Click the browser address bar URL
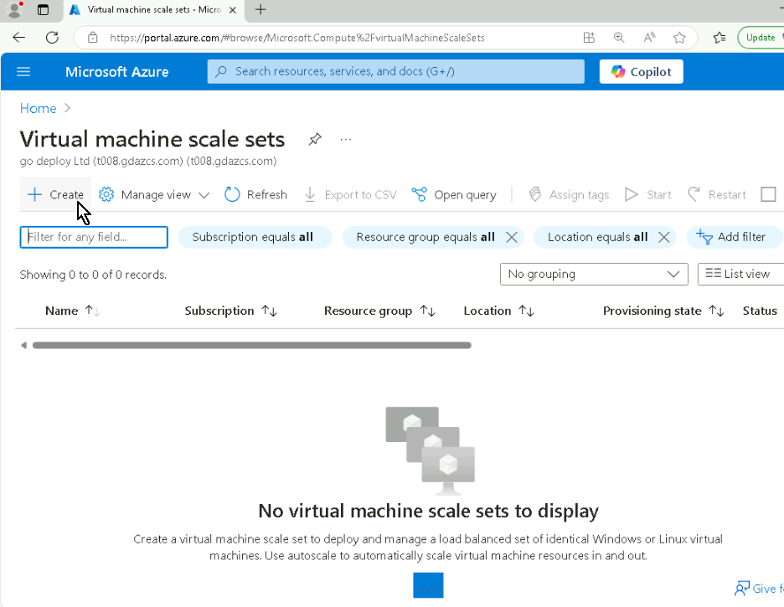Screen dimensions: 784x607 (x=297, y=38)
